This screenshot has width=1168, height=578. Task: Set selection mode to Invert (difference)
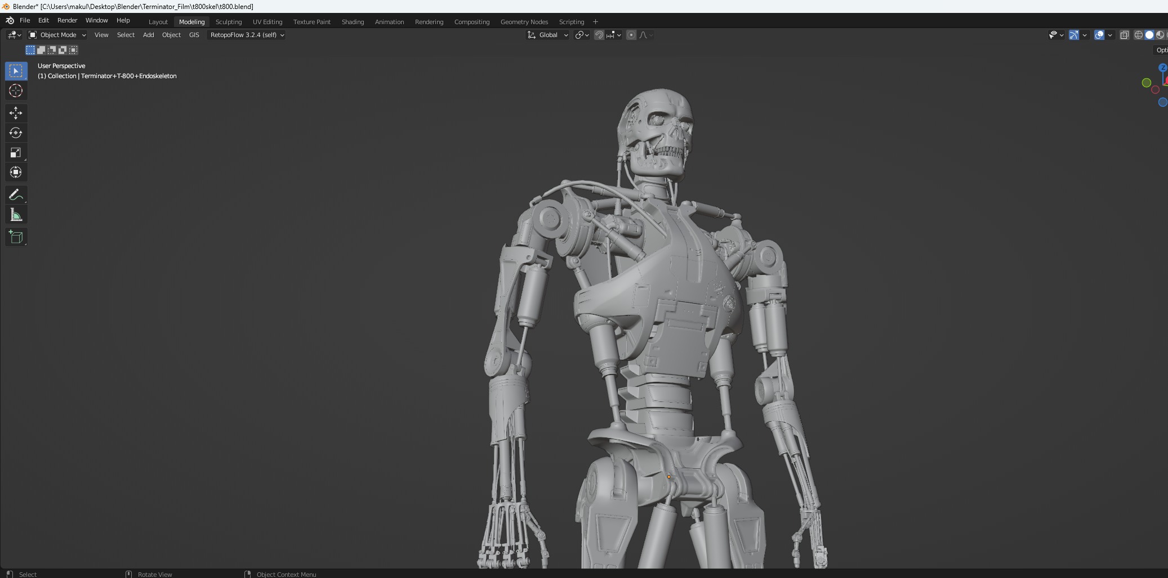(x=63, y=50)
